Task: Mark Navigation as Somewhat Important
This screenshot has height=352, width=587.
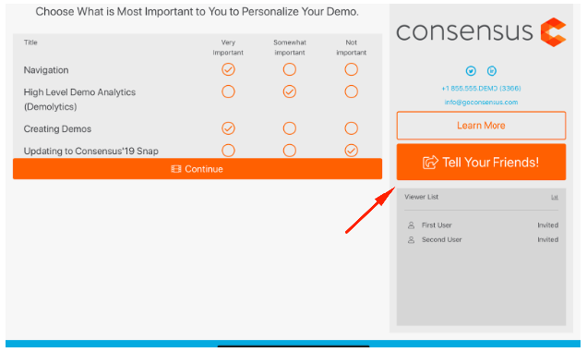Action: pos(290,69)
